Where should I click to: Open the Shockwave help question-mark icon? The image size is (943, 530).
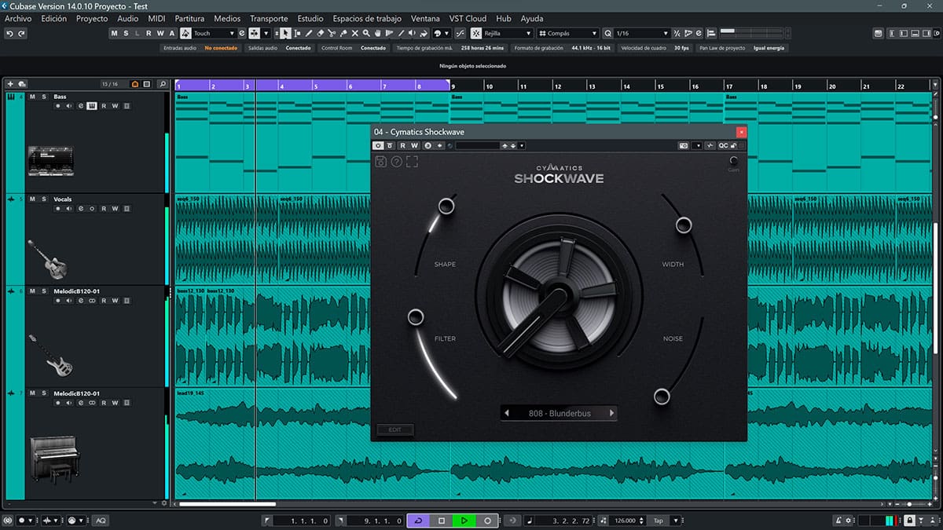tap(396, 162)
